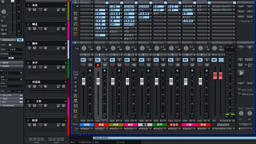This screenshot has width=256, height=144.
Task: Click the global Mute M button right panel
Action: click(x=240, y=65)
